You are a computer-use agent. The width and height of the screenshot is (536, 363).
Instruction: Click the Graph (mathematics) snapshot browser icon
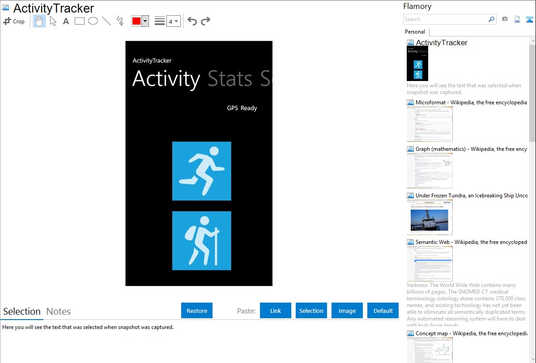click(x=411, y=149)
